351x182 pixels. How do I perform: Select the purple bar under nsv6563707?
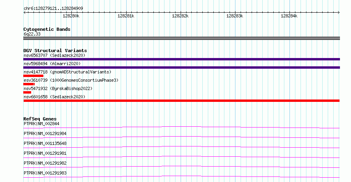(x=181, y=59)
